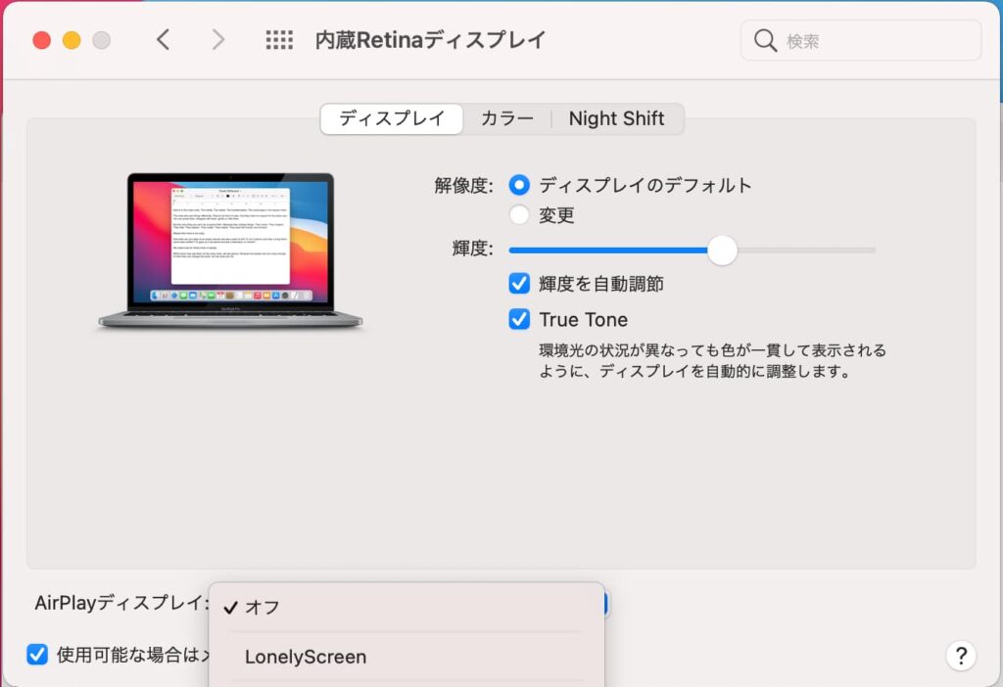
Task: Open help with the question mark button
Action: point(961,656)
